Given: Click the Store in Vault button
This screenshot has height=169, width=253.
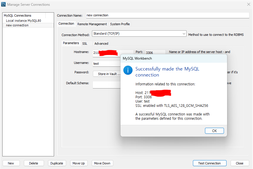Looking at the screenshot, I should [x=107, y=74].
